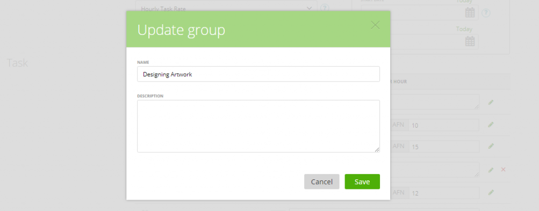Click the hourly rate field showing 15
Viewport: 539px width, 211px height.
[x=444, y=147]
